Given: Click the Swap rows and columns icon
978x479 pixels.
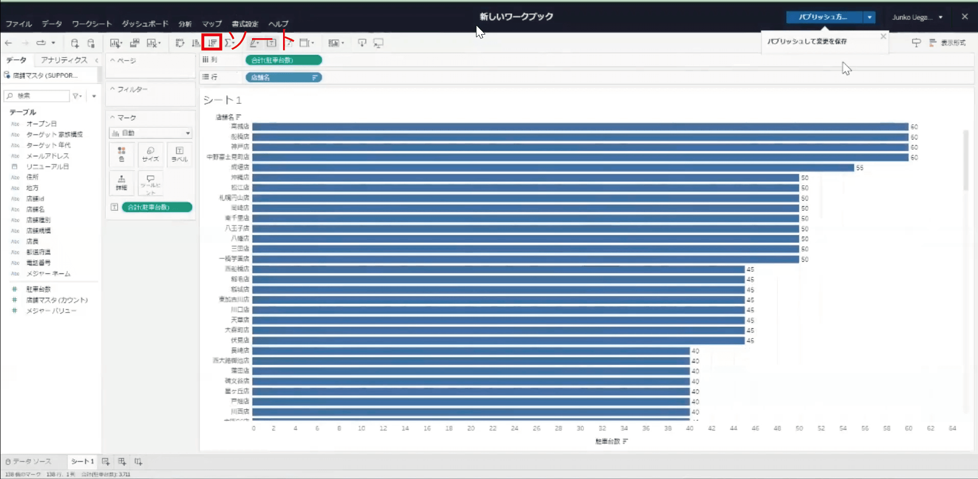Looking at the screenshot, I should coord(180,43).
